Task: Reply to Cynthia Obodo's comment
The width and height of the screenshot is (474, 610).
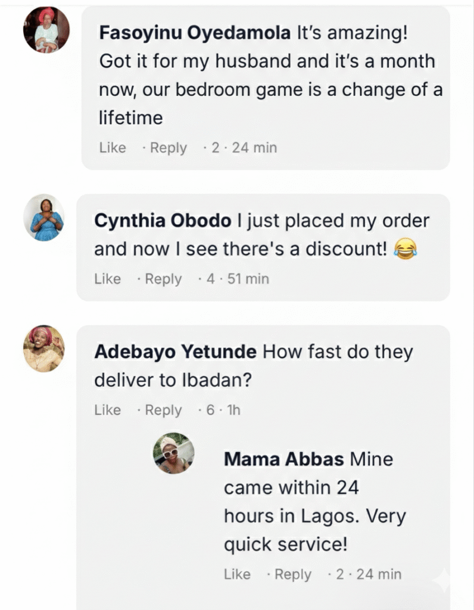Action: 163,279
